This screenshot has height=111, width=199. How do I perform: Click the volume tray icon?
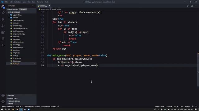(x=175, y=109)
